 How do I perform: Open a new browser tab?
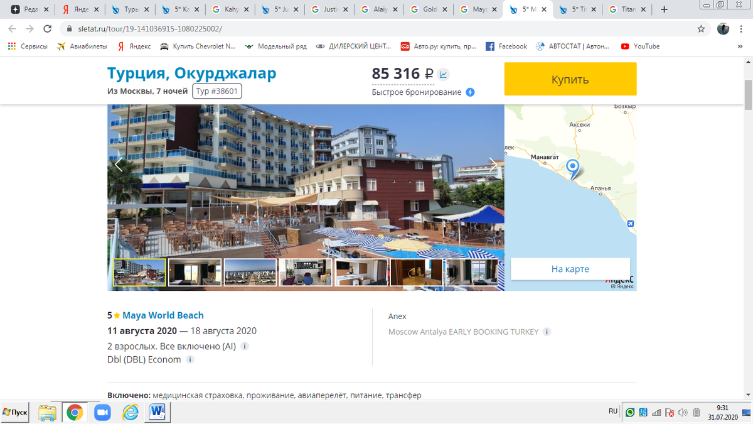coord(663,9)
